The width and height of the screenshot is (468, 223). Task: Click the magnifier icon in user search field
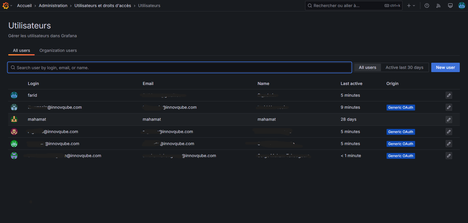tap(13, 67)
